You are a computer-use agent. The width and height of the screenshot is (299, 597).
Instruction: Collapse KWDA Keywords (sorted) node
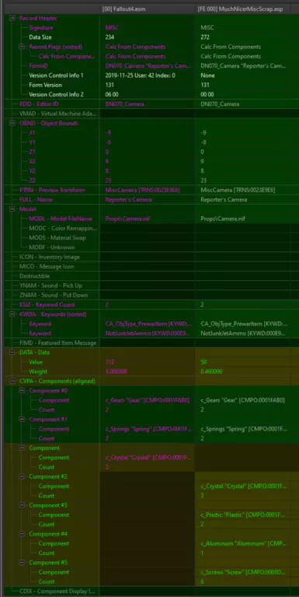12,314
